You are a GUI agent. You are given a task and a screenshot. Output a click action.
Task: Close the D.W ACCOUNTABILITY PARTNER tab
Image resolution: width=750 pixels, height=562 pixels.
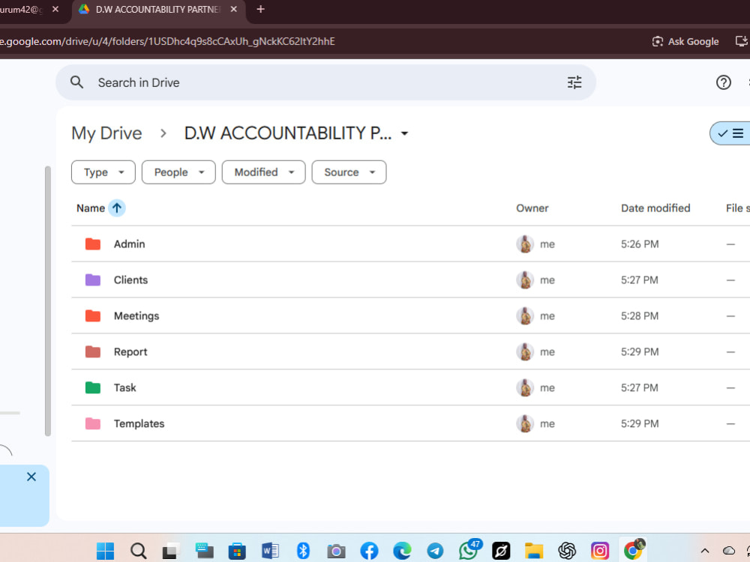click(x=233, y=9)
